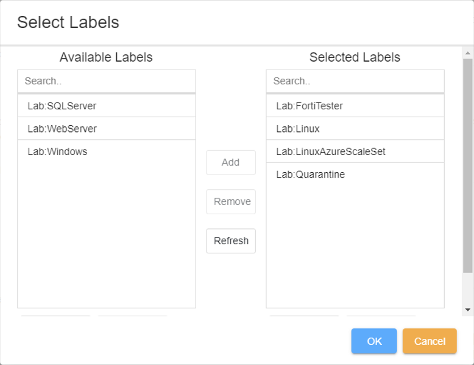The image size is (474, 365).
Task: Click the Lab:LinuxAzureScaleSet entry
Action: (331, 151)
